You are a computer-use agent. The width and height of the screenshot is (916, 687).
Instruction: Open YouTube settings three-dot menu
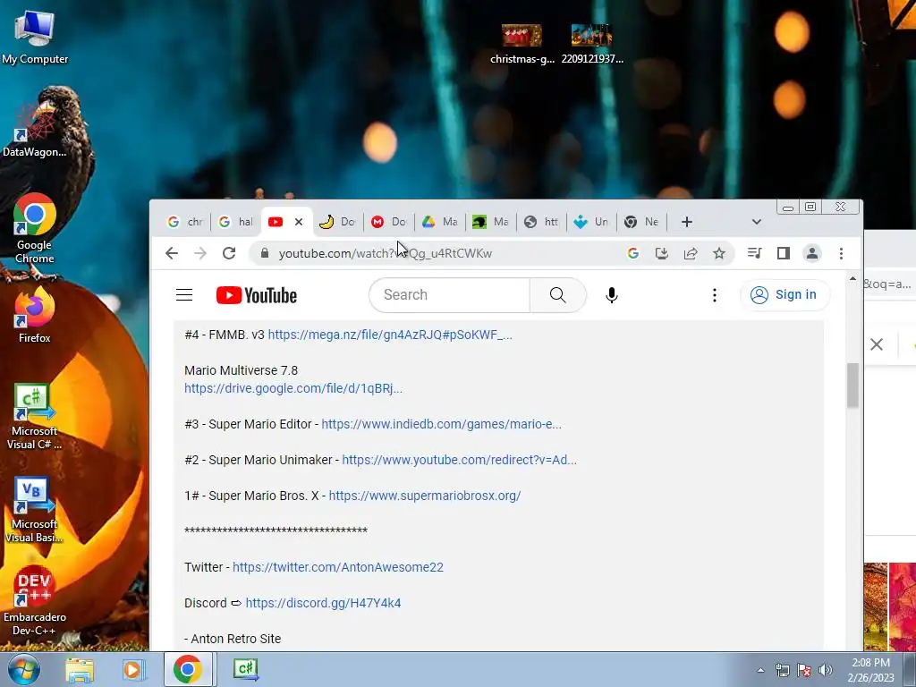click(714, 295)
